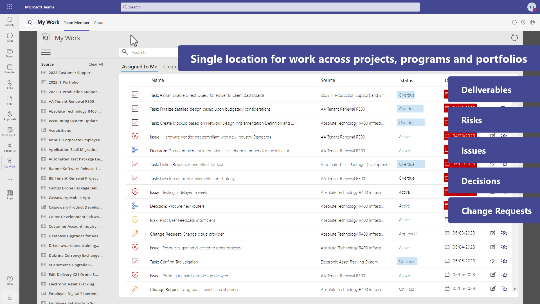The height and width of the screenshot is (304, 540).
Task: Copy link for Upgrade cabinets and shelving row
Action: coord(504,289)
